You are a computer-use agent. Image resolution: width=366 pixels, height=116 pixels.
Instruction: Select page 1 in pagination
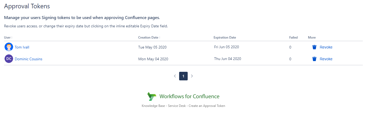tap(183, 76)
